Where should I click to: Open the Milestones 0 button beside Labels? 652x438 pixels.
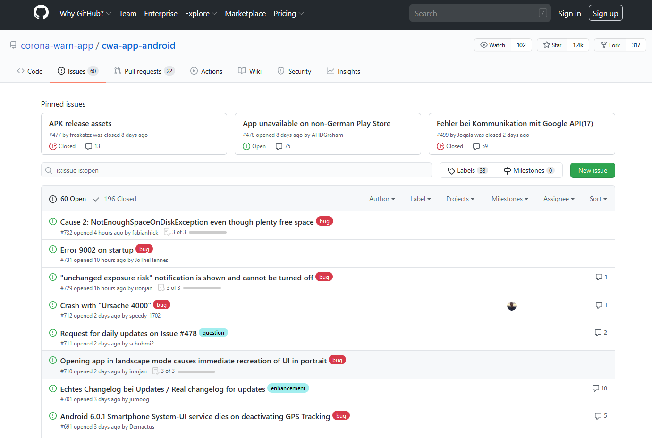529,170
